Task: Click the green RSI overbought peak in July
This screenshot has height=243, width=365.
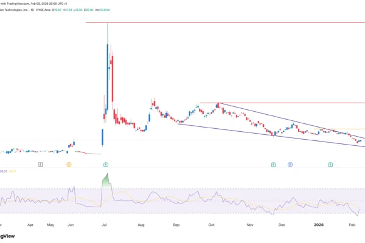Action: pos(107,180)
